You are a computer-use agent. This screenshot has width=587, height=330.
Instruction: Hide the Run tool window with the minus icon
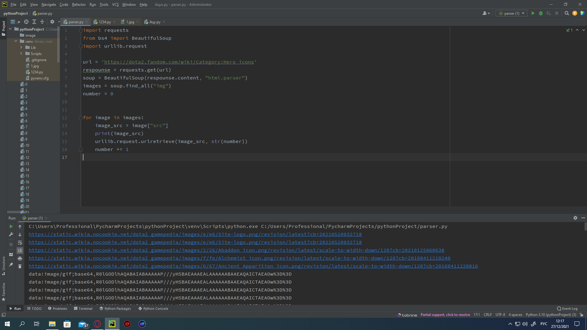583,218
